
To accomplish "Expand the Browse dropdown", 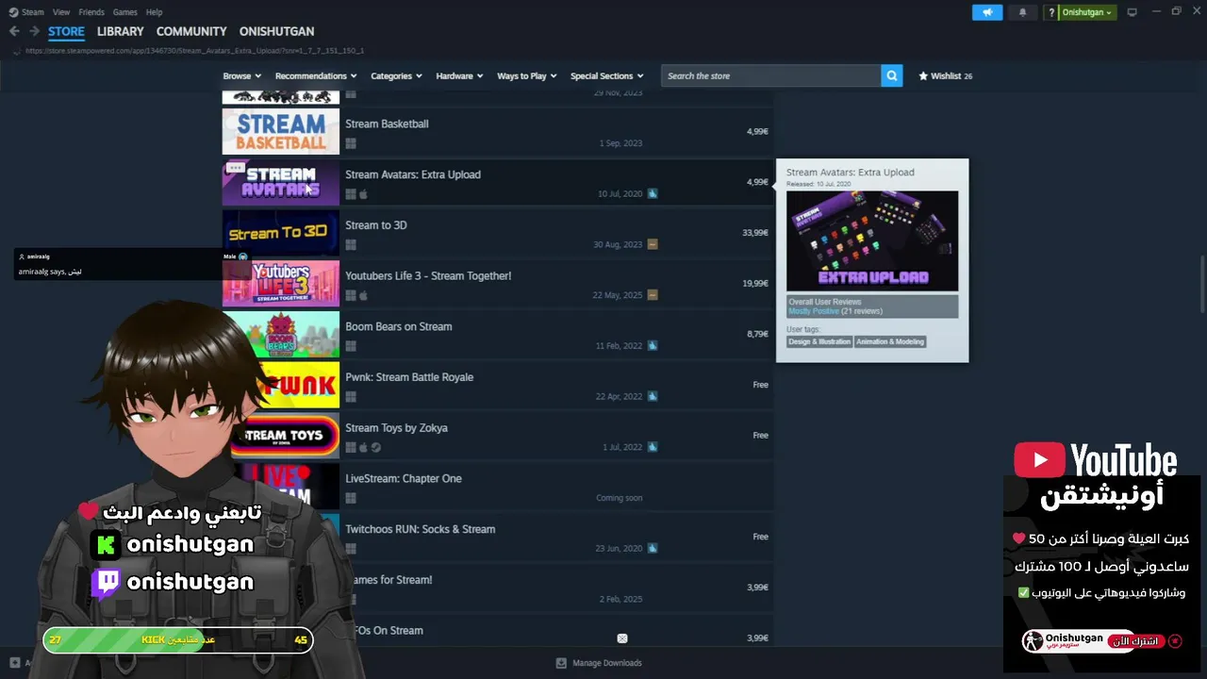I will 242,75.
